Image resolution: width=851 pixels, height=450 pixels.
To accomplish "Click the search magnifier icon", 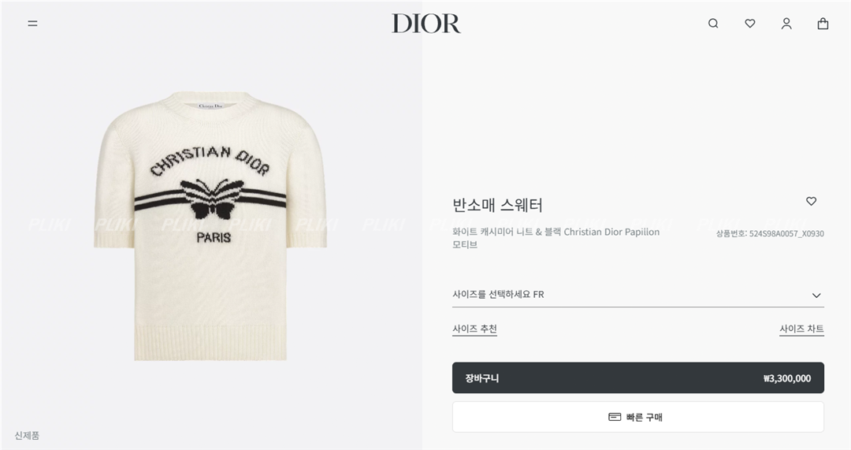I will pyautogui.click(x=713, y=24).
